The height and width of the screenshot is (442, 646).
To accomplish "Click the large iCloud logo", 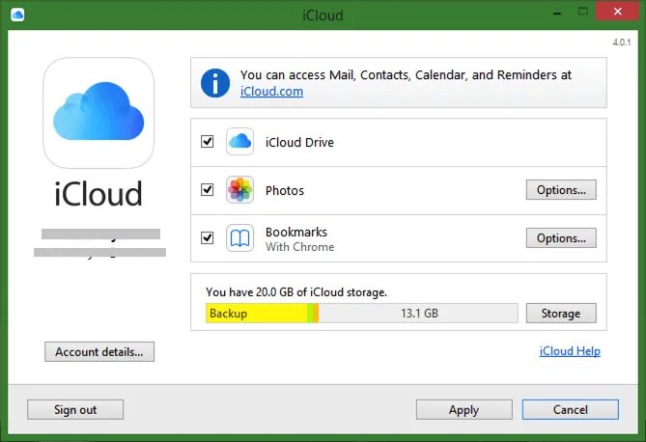I will click(x=98, y=113).
